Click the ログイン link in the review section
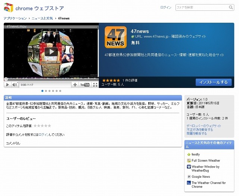Viewport: 239px width, 196px height. (44, 135)
